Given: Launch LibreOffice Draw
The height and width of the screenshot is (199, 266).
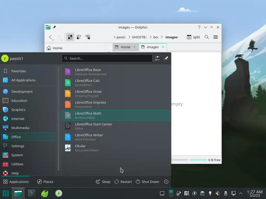Looking at the screenshot, I should pos(116,94).
